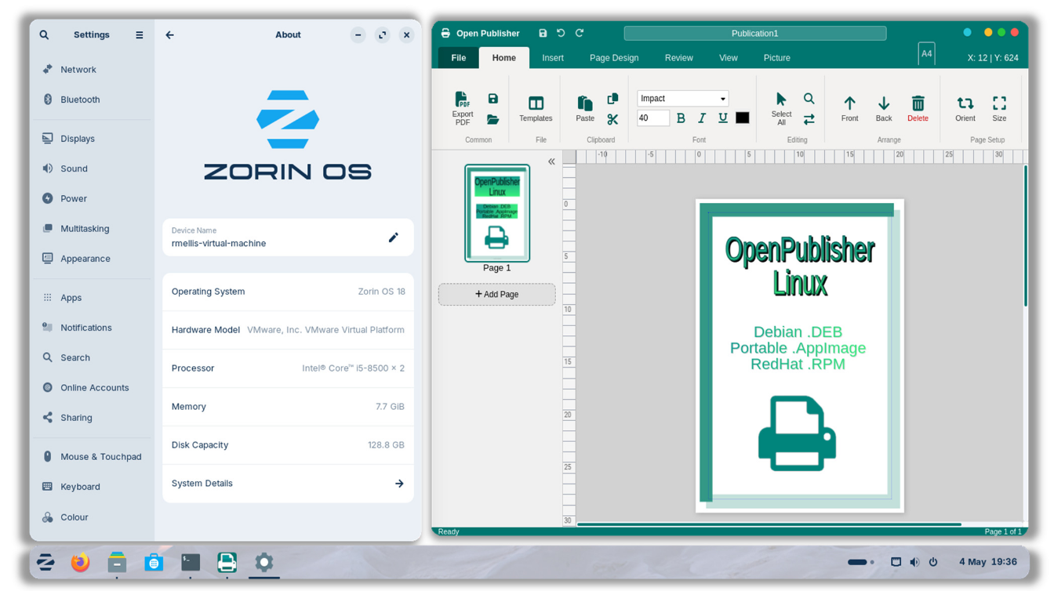
Task: Open the Software store from the taskbar
Action: (154, 562)
